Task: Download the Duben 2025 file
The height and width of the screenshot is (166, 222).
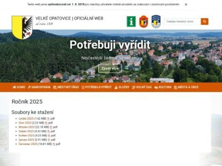Action: 26,131
